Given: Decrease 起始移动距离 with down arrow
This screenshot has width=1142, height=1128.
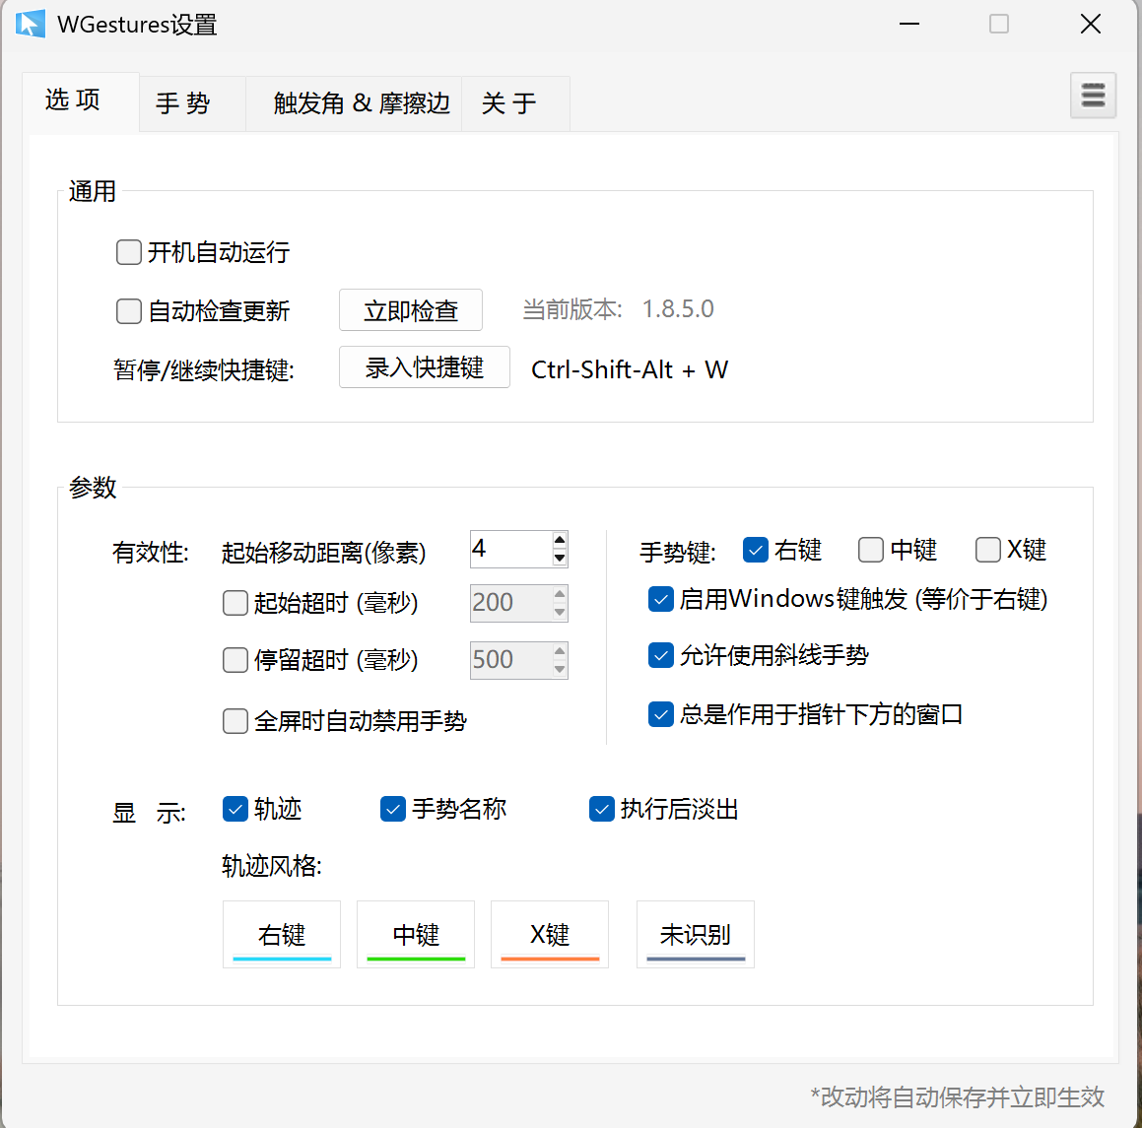Looking at the screenshot, I should (x=560, y=559).
